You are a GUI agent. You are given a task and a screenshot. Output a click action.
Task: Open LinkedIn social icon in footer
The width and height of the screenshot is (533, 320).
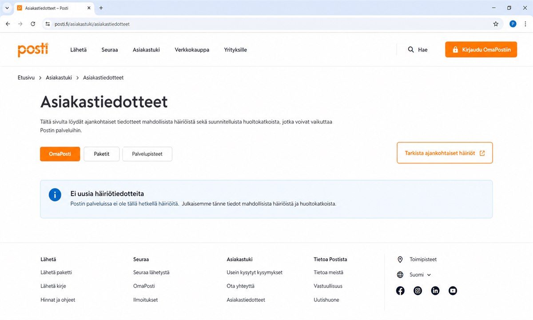pos(435,291)
